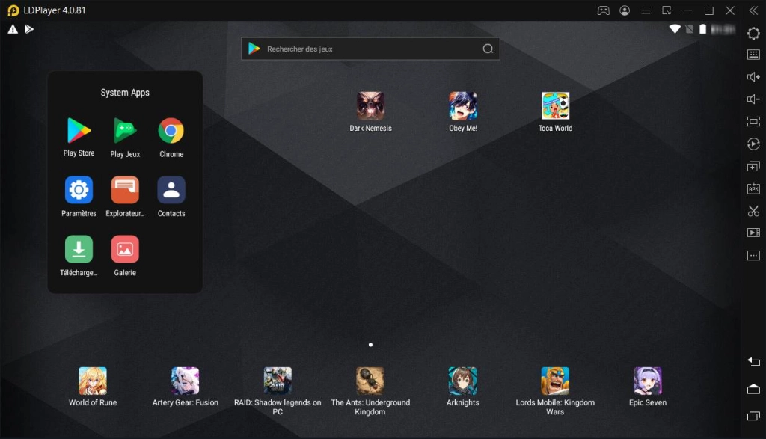
Task: Open the scissors screenshot tool
Action: [753, 211]
